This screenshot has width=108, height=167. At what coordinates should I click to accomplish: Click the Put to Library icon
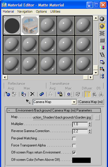60,94
